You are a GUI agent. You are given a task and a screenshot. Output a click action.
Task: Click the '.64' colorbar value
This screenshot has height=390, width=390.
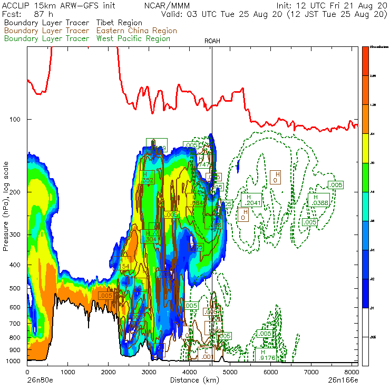pos(372,134)
